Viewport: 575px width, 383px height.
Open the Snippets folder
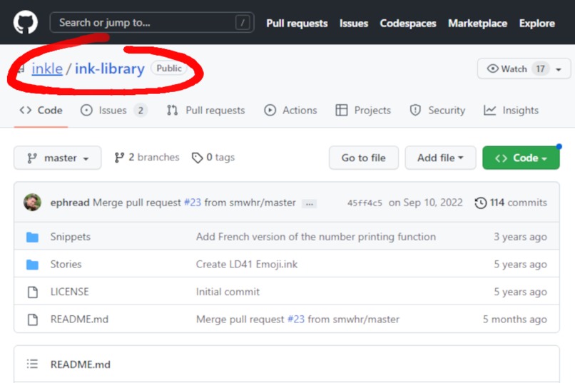point(71,236)
